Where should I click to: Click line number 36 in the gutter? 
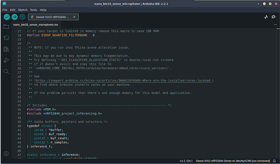[19, 110]
